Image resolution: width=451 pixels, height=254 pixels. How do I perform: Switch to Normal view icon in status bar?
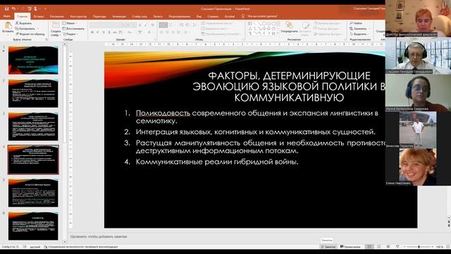pos(369,247)
